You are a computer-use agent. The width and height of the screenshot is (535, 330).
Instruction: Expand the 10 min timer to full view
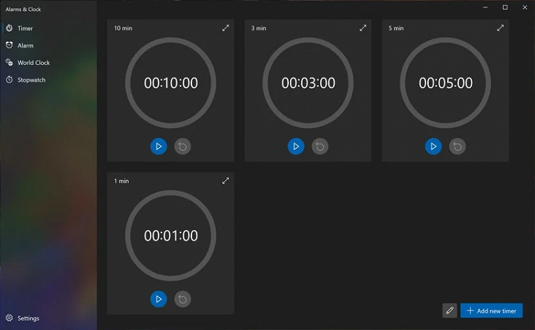226,28
